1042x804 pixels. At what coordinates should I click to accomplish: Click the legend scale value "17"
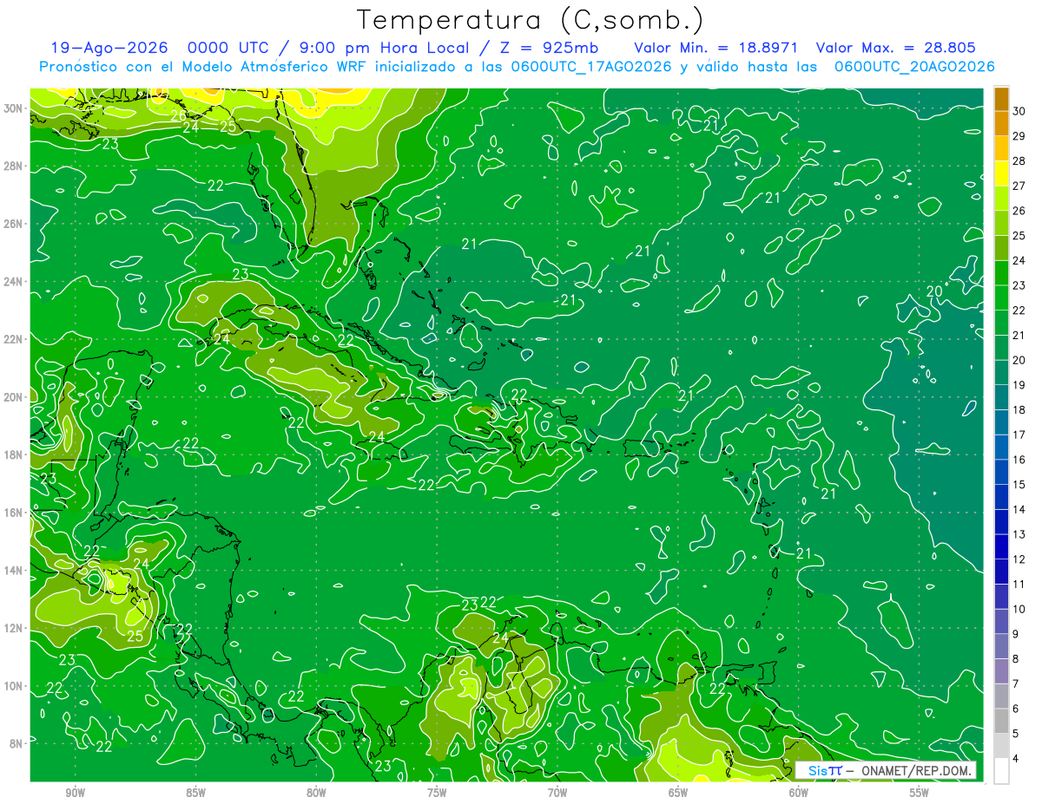coord(1019,435)
